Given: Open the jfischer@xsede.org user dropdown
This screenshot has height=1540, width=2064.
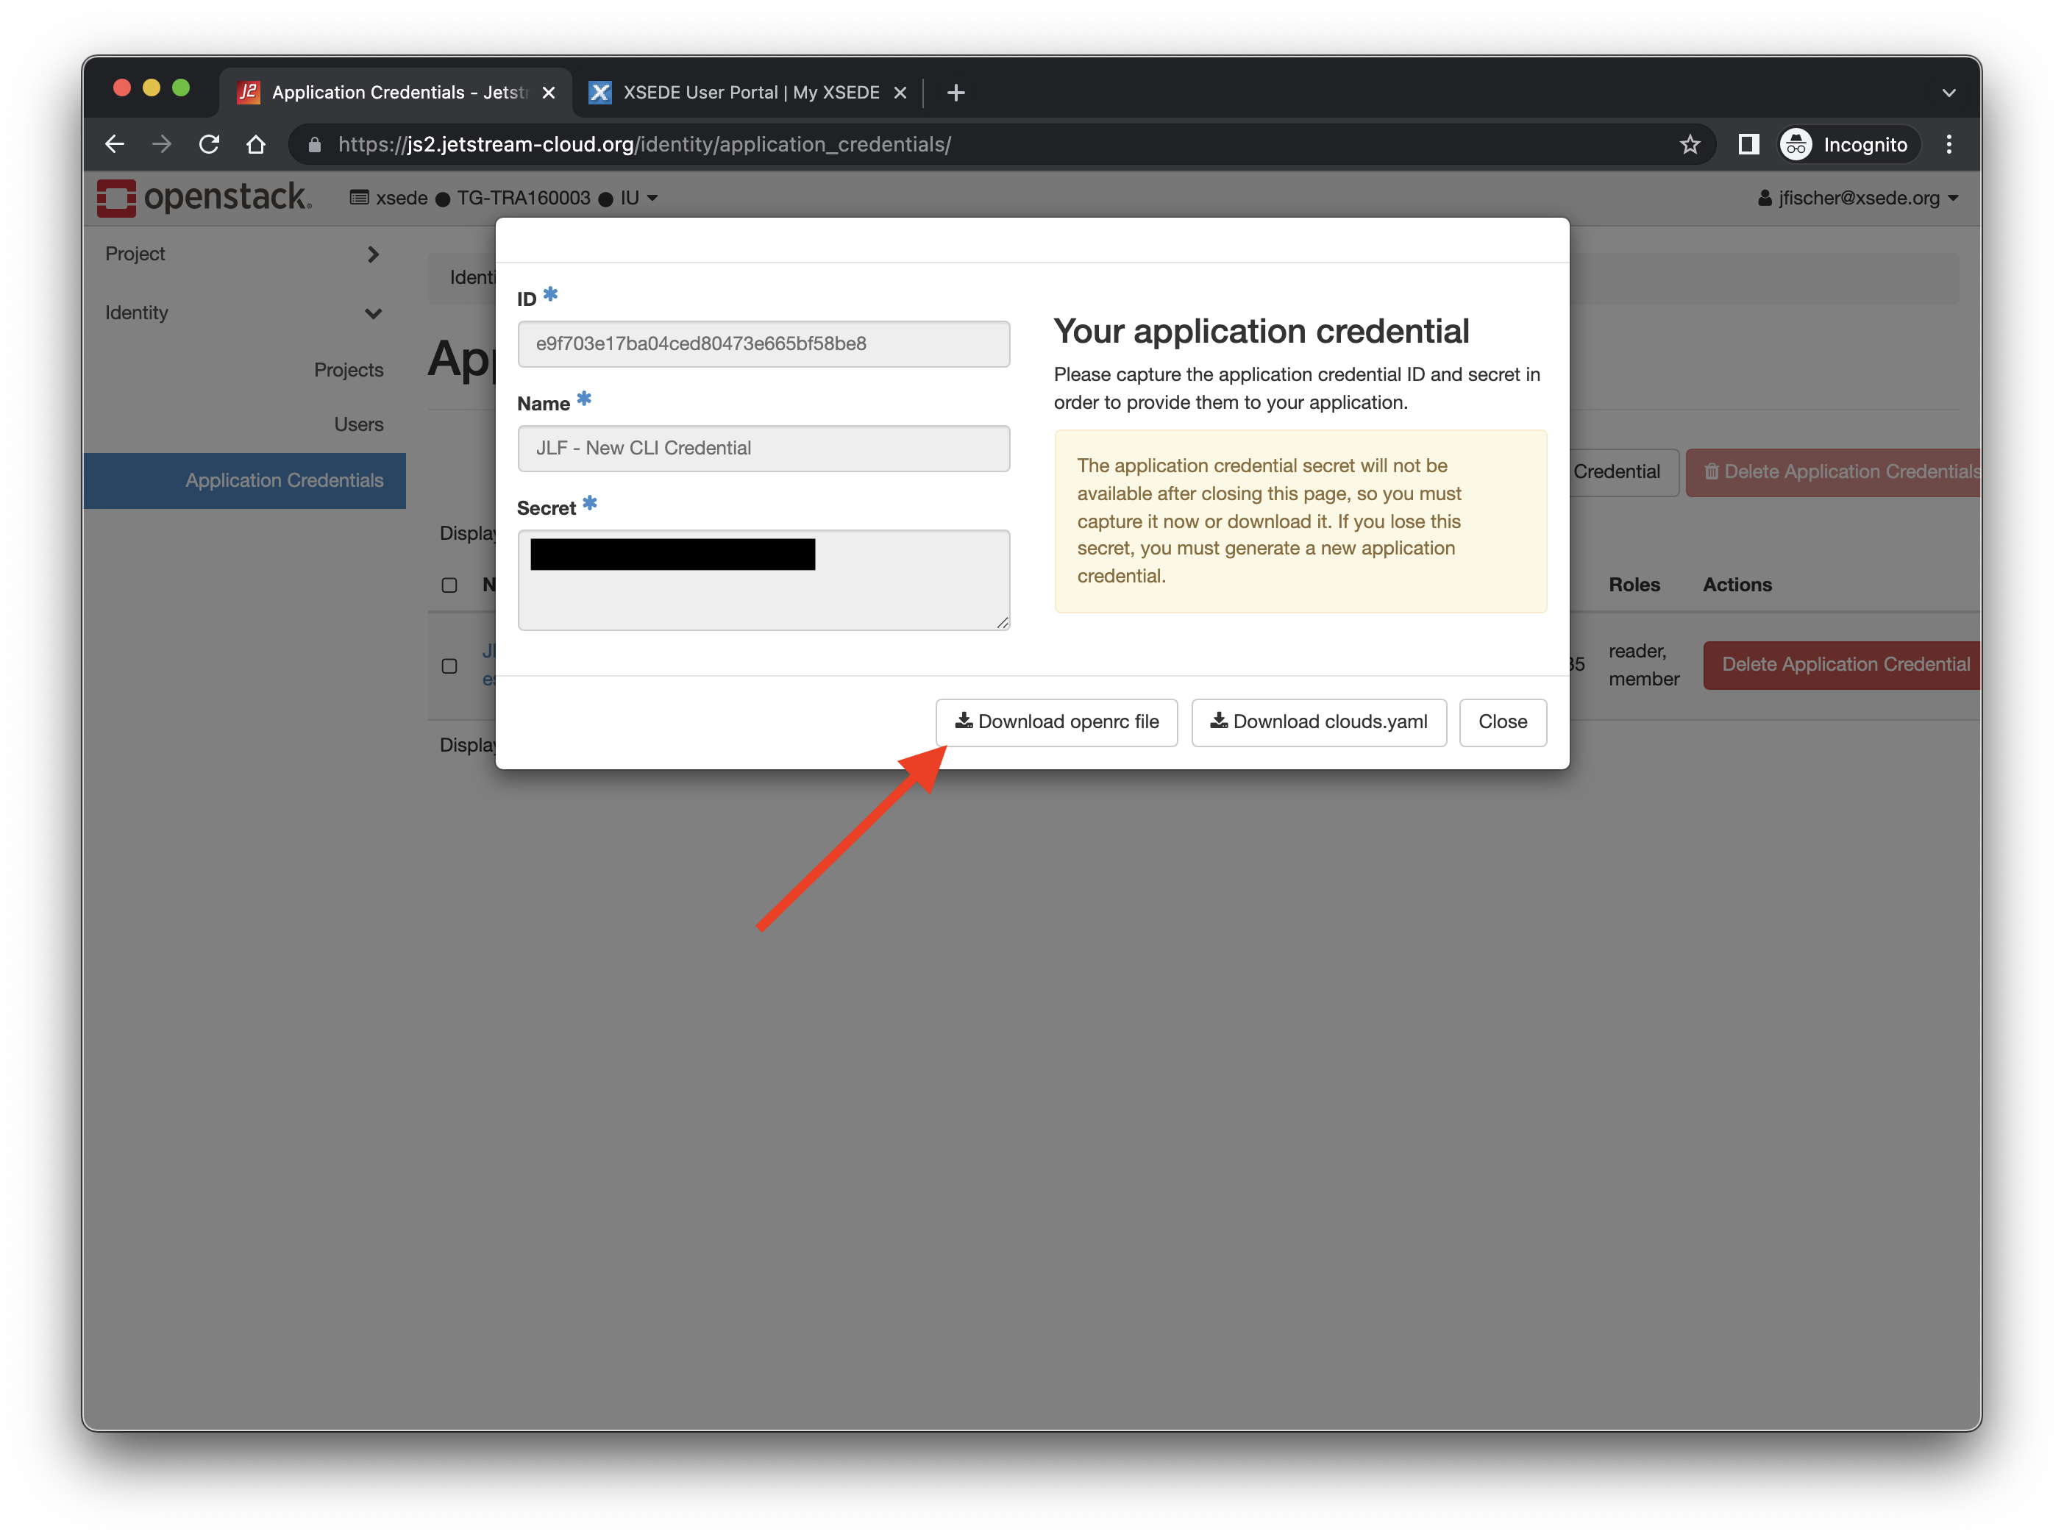Looking at the screenshot, I should click(x=1857, y=198).
